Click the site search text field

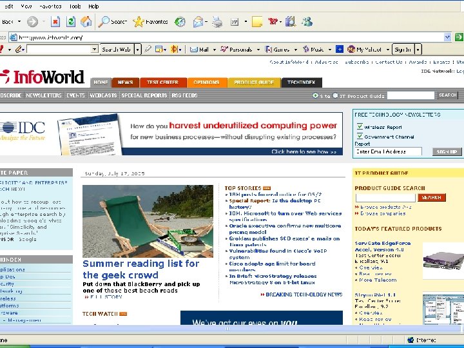pos(411,95)
